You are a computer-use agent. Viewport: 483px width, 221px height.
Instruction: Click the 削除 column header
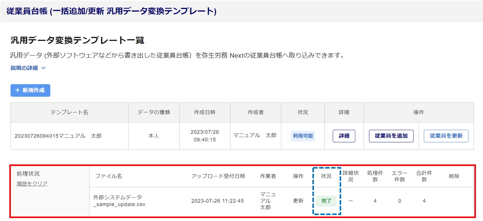pyautogui.click(x=454, y=176)
